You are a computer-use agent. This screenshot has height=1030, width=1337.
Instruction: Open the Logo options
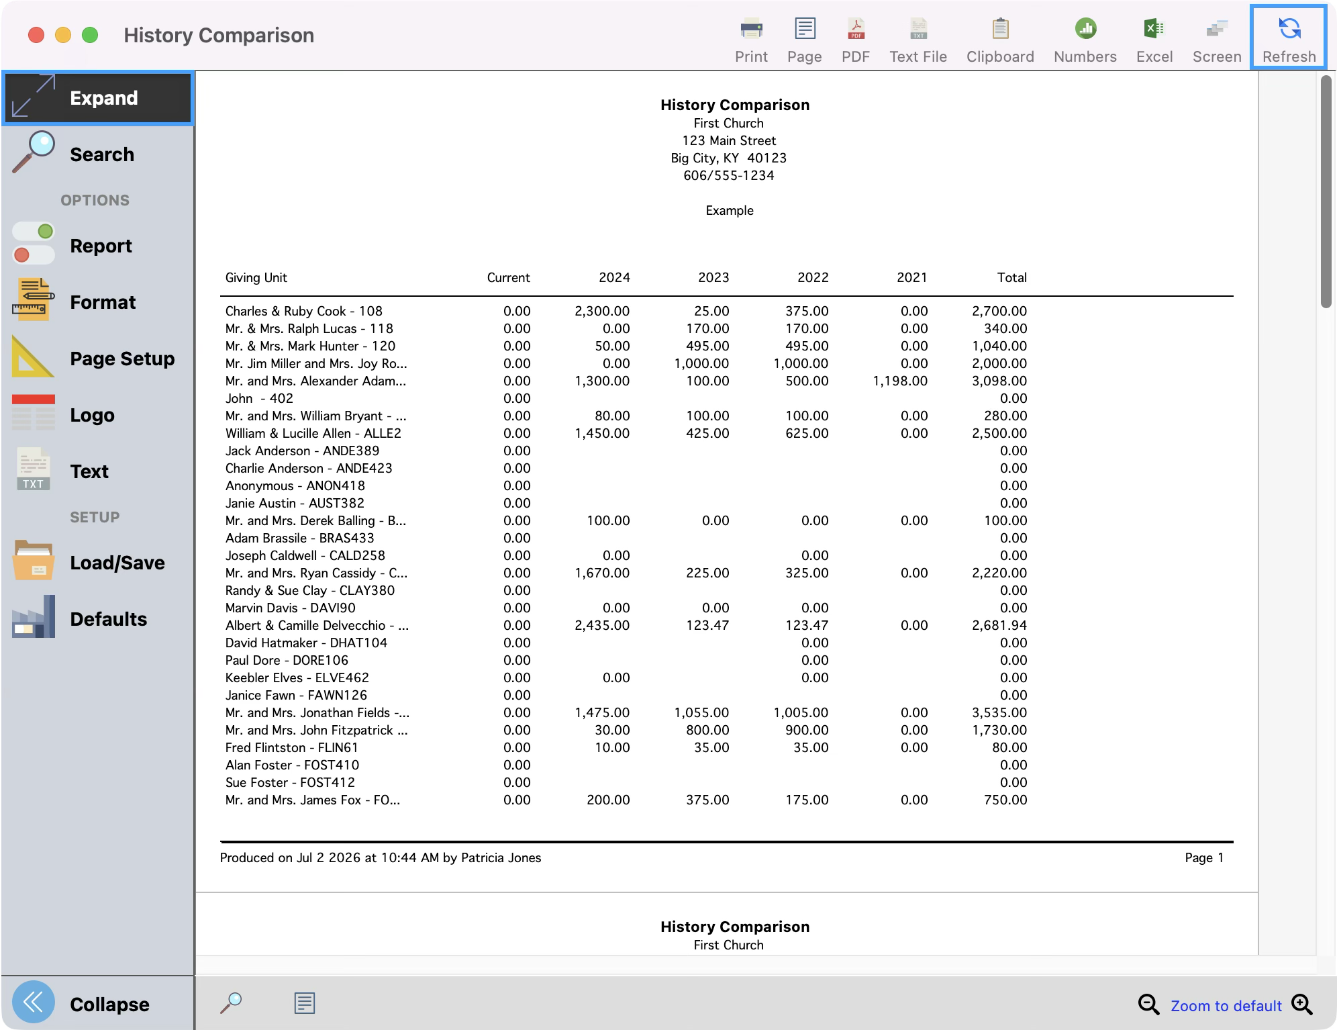click(x=99, y=415)
